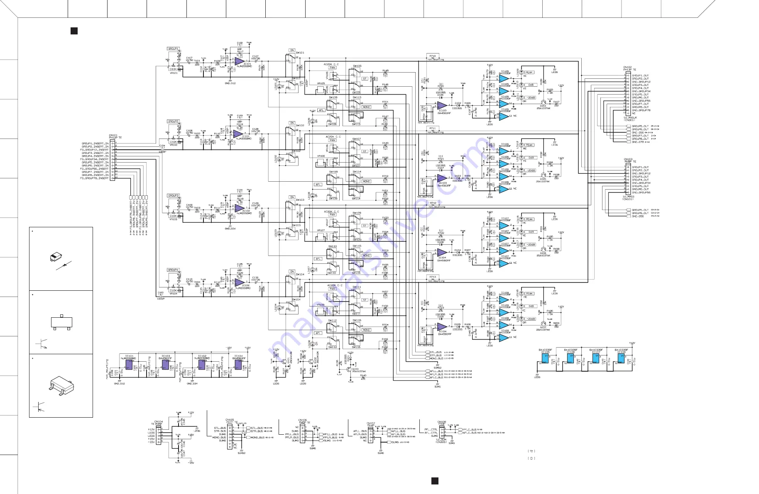Click the to_SUM (CN305) text under CN108

click(441, 440)
